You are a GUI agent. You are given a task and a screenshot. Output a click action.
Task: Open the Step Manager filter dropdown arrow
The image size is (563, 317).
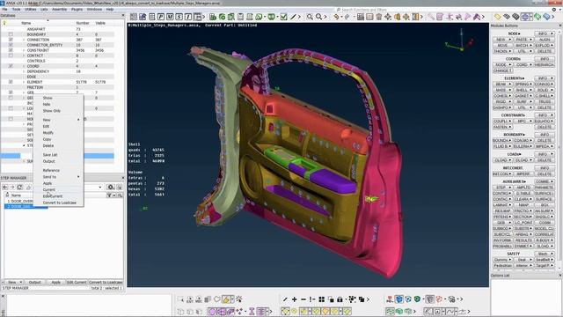(x=114, y=195)
